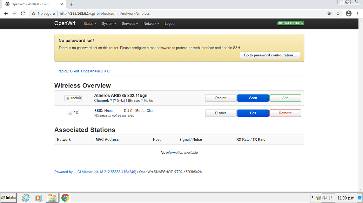Click the back navigation arrow icon
Image resolution: width=363 pixels, height=203 pixels.
click(6, 13)
